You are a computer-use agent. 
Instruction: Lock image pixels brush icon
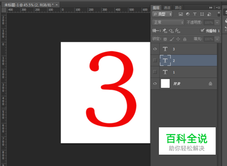pos(172,39)
